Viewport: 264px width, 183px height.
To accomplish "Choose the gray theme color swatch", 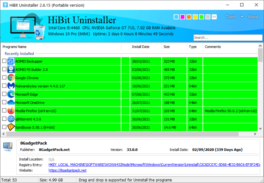I will [x=208, y=17].
